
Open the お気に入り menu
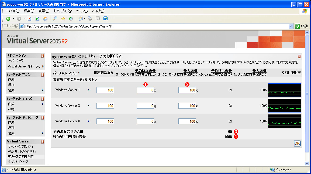tap(63, 11)
